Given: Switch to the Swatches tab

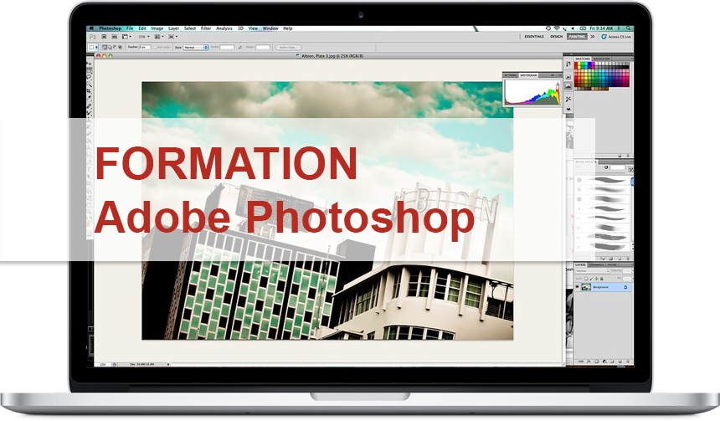Looking at the screenshot, I should (x=582, y=59).
